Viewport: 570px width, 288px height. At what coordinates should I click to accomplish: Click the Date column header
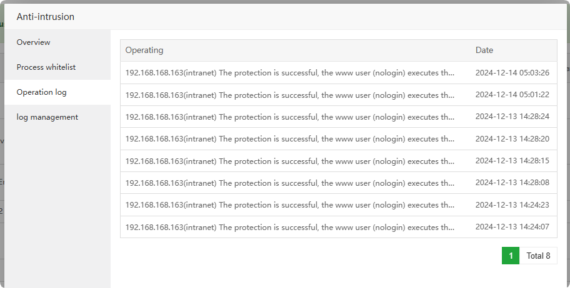click(x=484, y=50)
